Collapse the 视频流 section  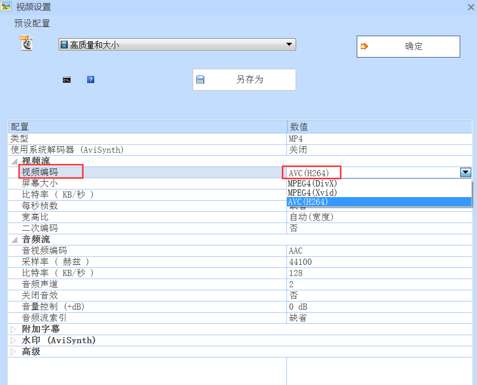click(x=14, y=161)
